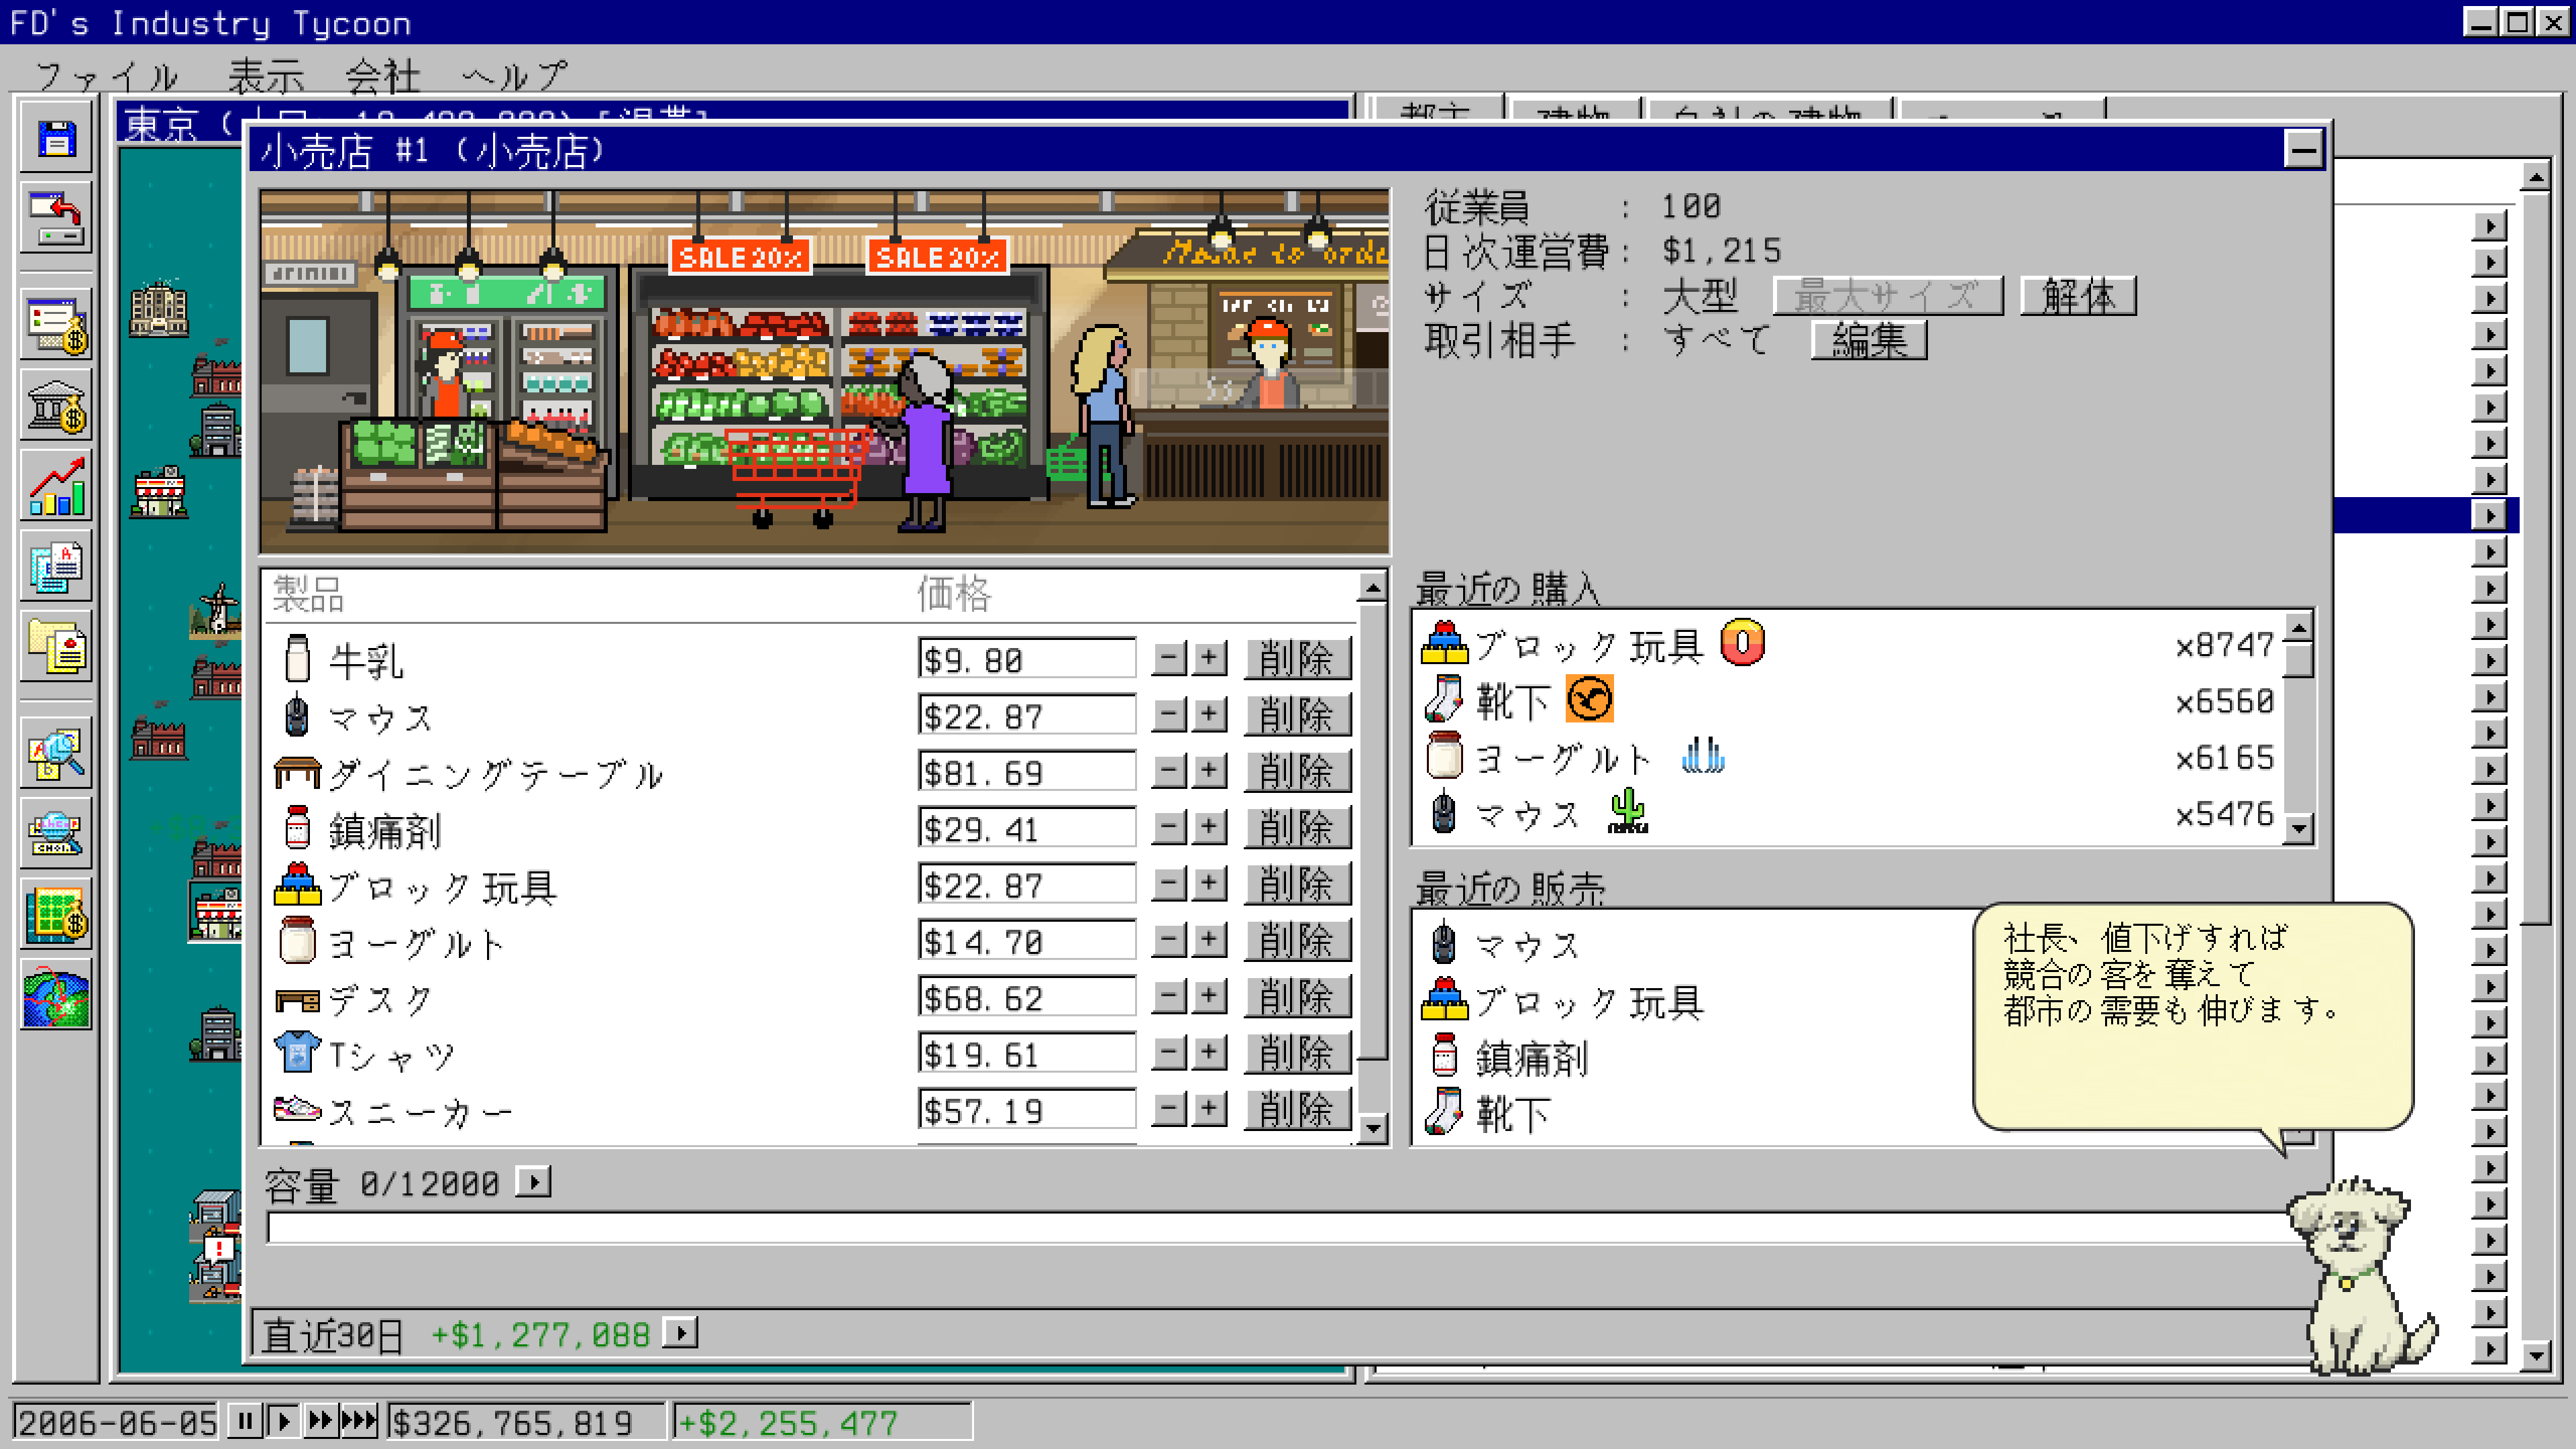Open the advertising sign icon

point(56,834)
